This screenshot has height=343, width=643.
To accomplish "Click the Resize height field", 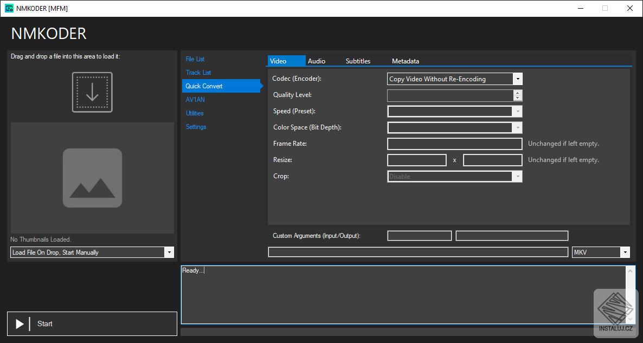I will [492, 160].
